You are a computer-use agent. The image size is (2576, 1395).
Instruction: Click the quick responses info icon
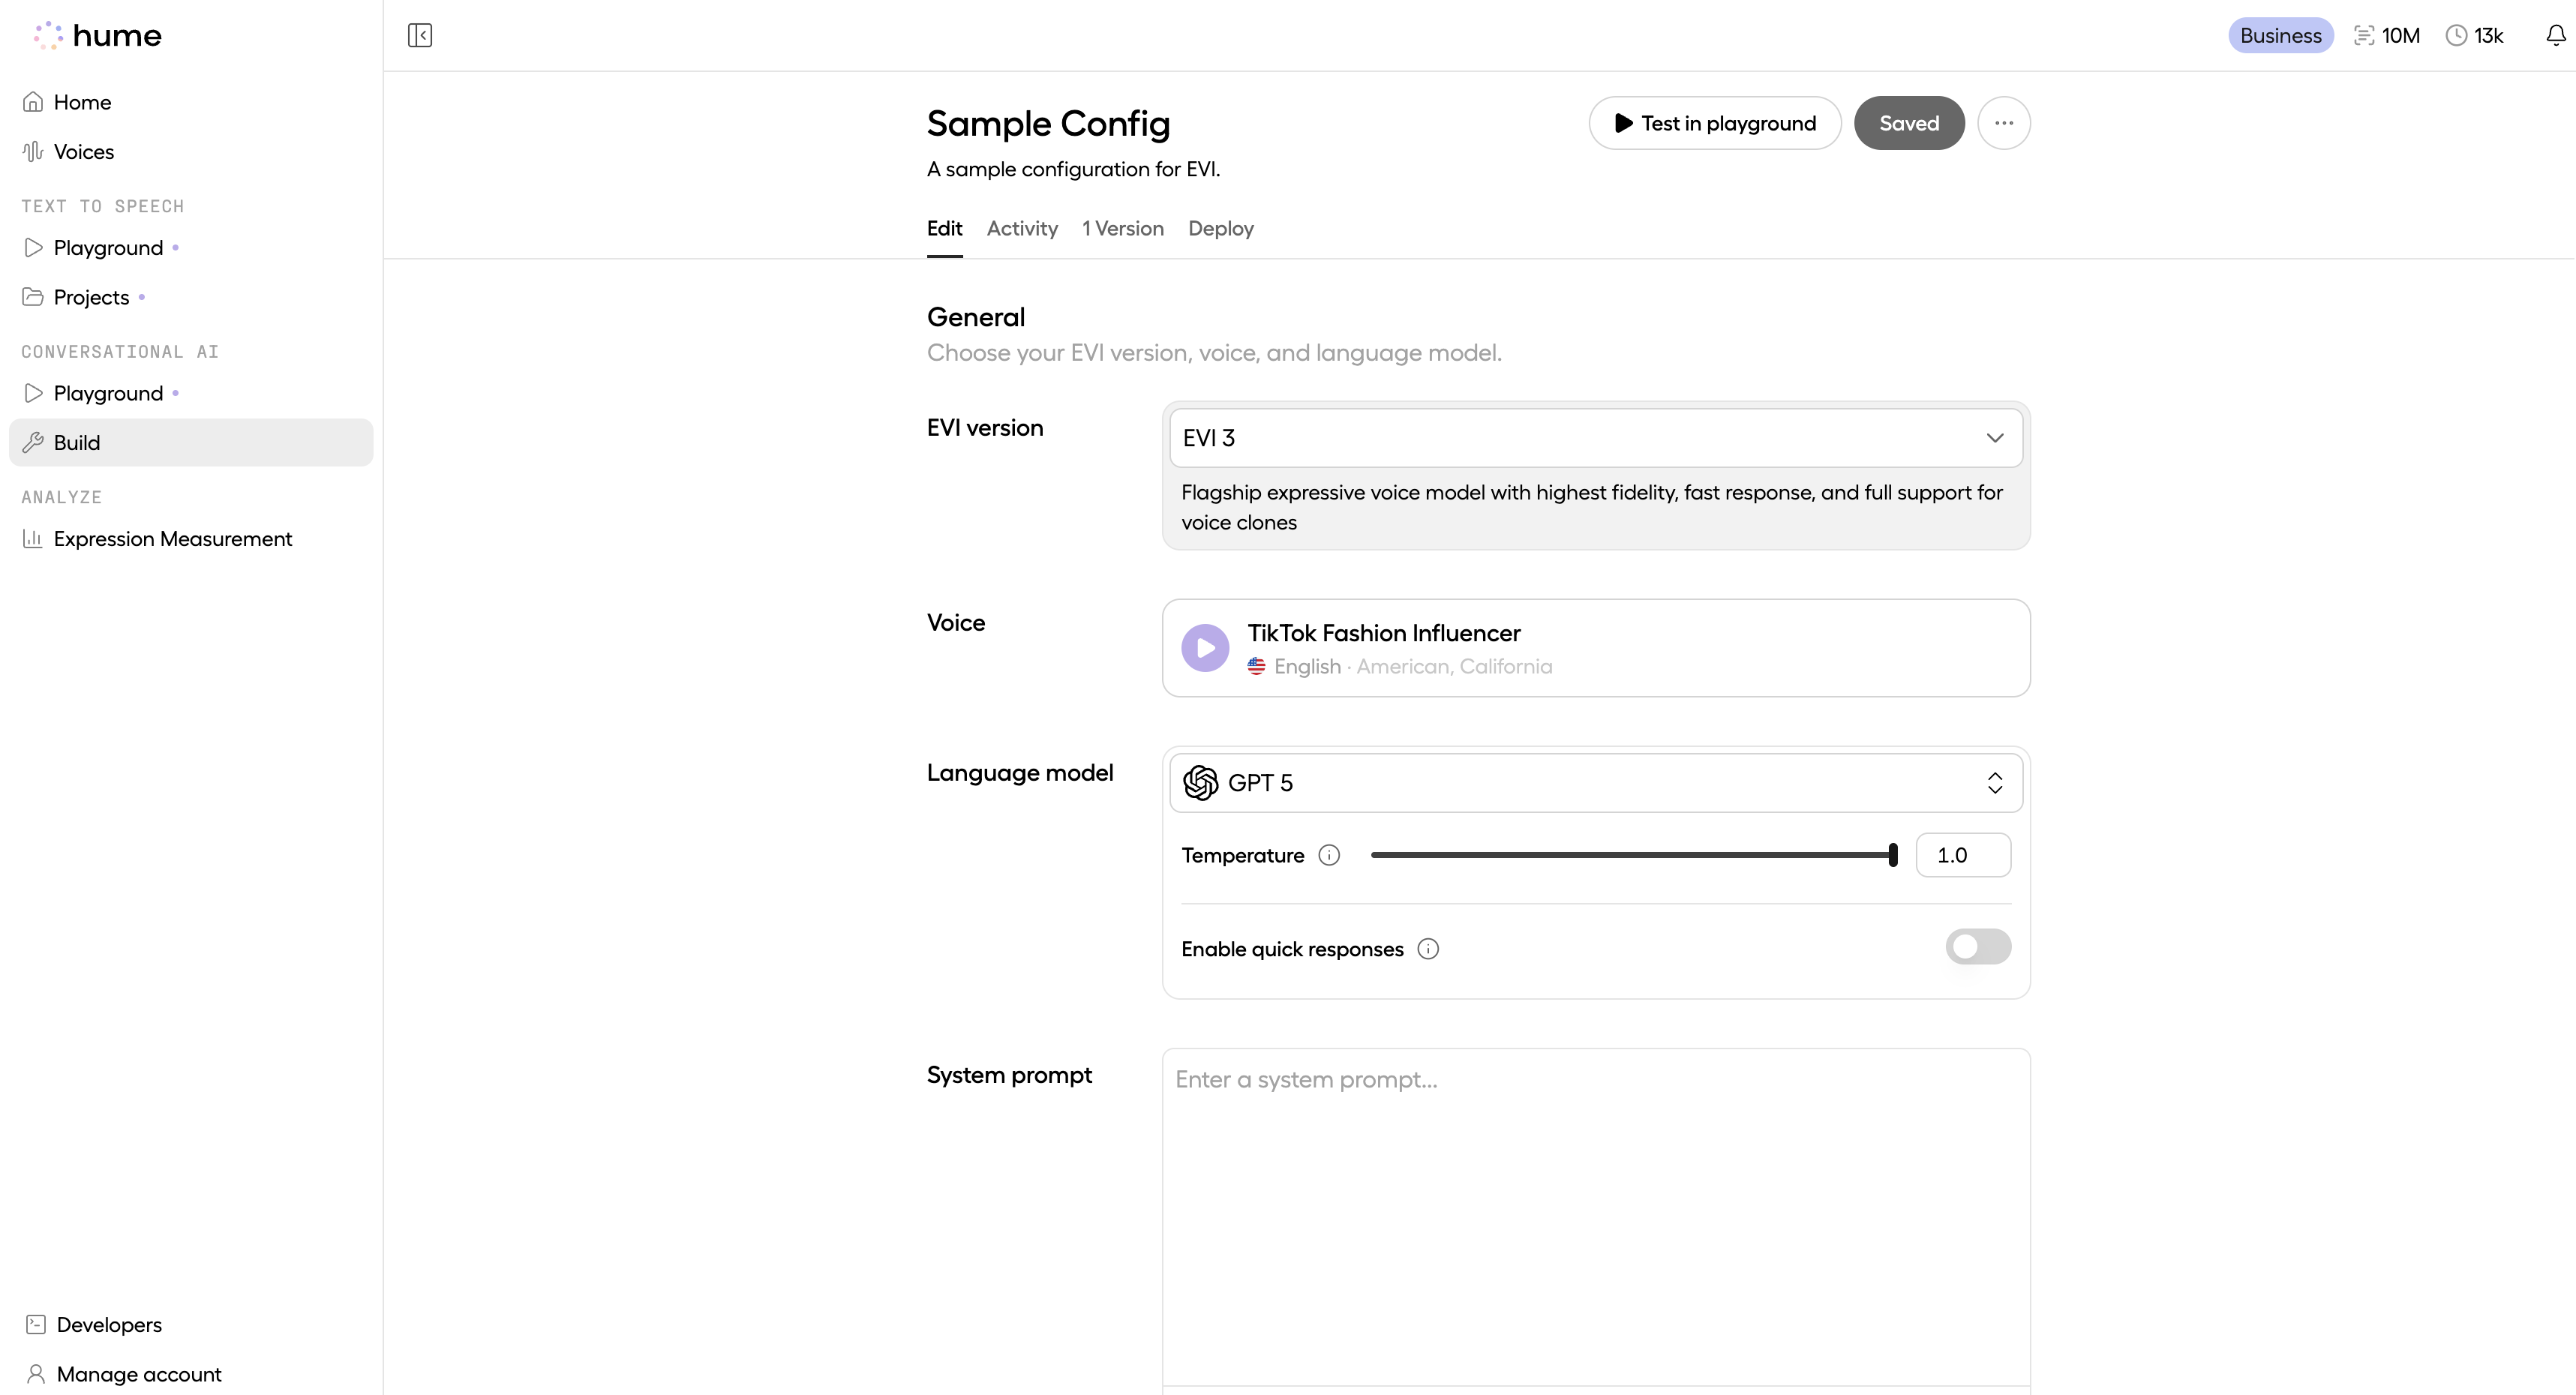[x=1428, y=949]
